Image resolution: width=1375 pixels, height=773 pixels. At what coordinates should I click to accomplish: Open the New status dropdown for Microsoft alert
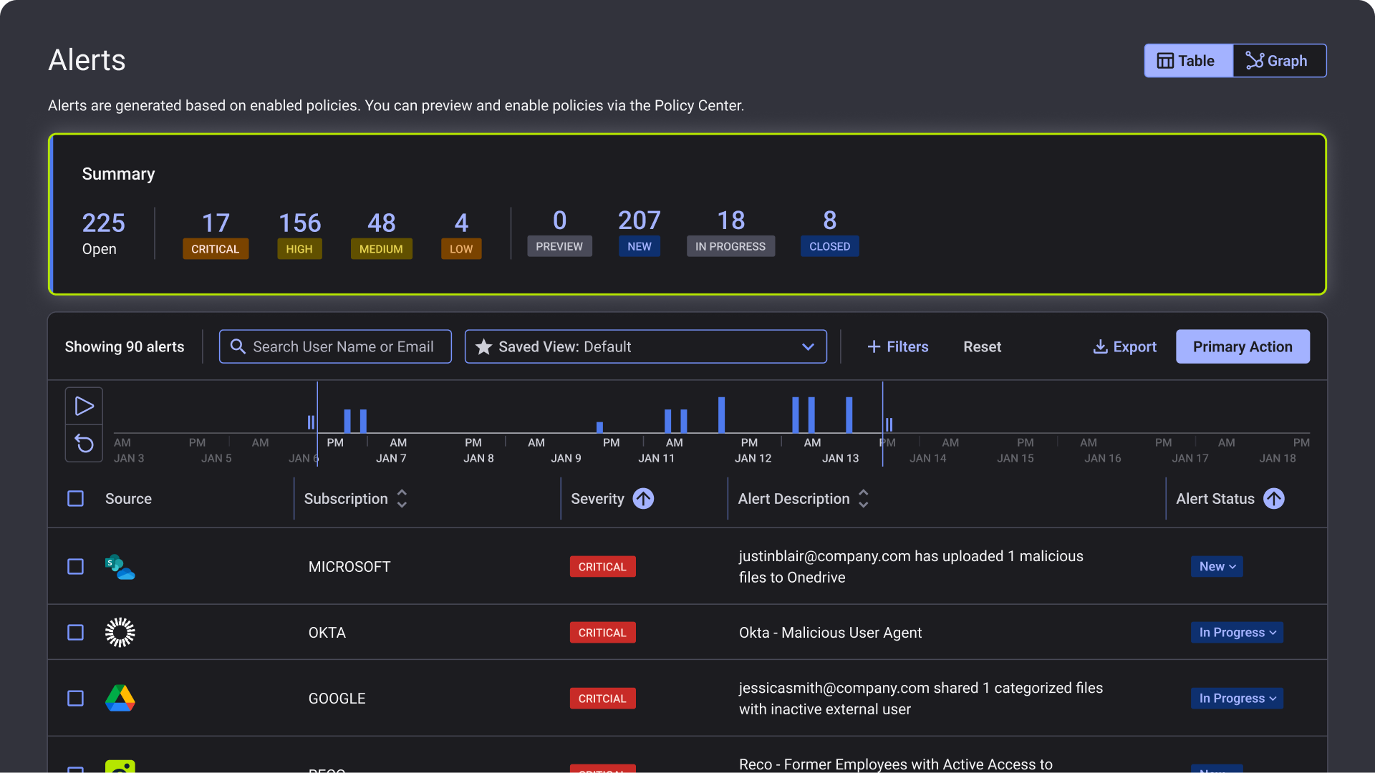[1217, 567]
